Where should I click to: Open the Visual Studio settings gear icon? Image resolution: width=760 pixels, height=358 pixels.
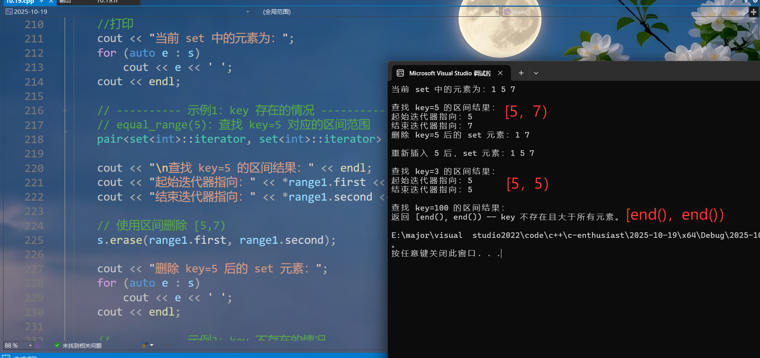pos(755,2)
